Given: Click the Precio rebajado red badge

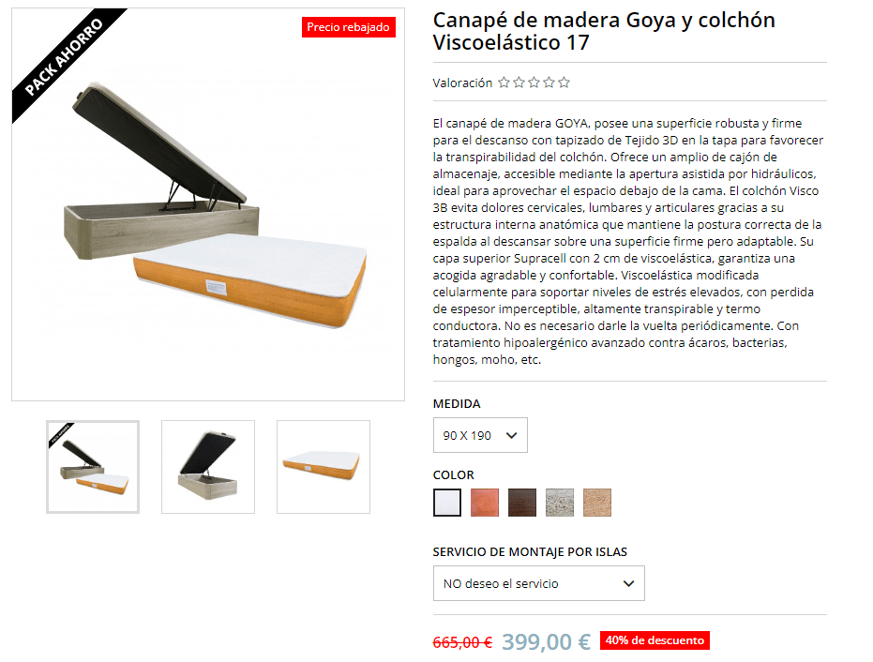Looking at the screenshot, I should tap(349, 27).
